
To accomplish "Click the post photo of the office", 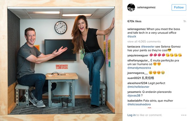I will click(61, 60).
